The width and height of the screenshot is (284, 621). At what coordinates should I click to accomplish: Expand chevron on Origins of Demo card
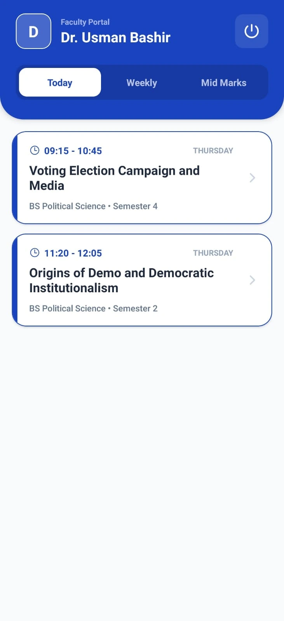252,280
